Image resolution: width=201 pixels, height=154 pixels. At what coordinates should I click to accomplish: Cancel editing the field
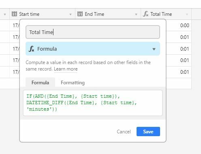pos(124,132)
